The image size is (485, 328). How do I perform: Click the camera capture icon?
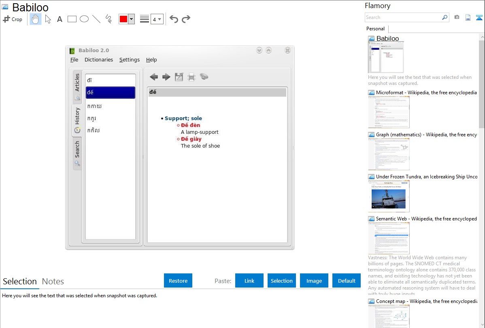[457, 17]
